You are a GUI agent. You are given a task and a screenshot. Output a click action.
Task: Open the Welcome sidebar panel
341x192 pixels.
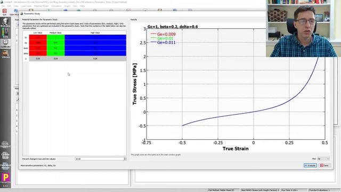(5, 22)
